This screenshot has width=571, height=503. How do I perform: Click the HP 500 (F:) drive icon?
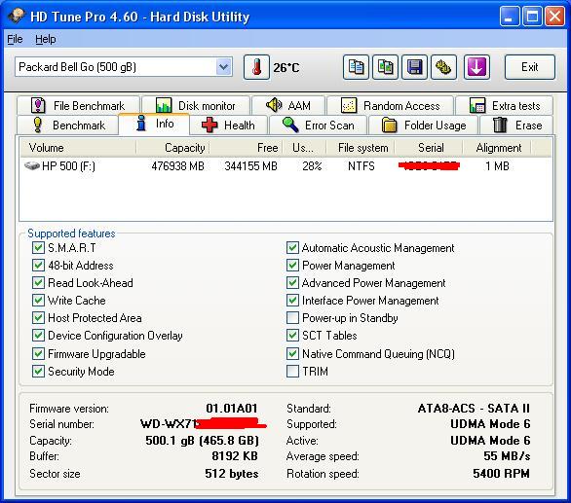[x=32, y=166]
